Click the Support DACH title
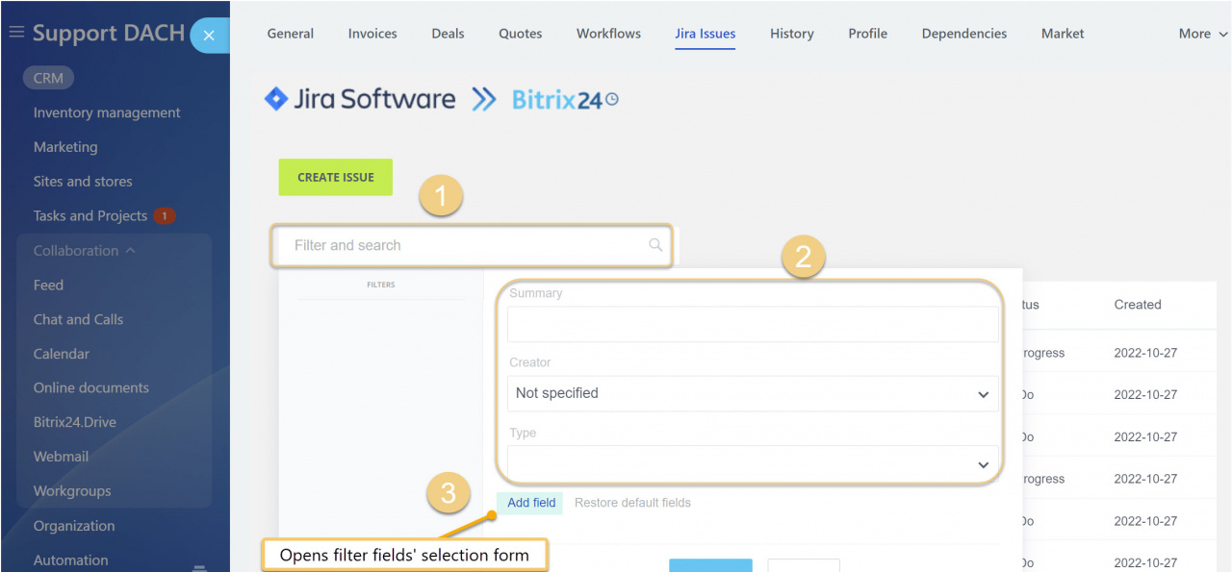 point(109,33)
